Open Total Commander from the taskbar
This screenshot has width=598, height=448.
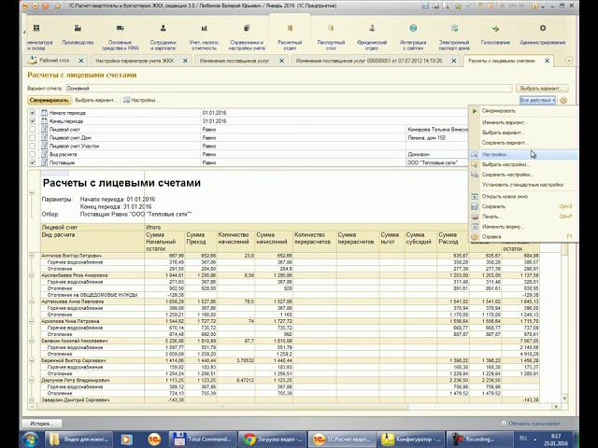pos(203,440)
